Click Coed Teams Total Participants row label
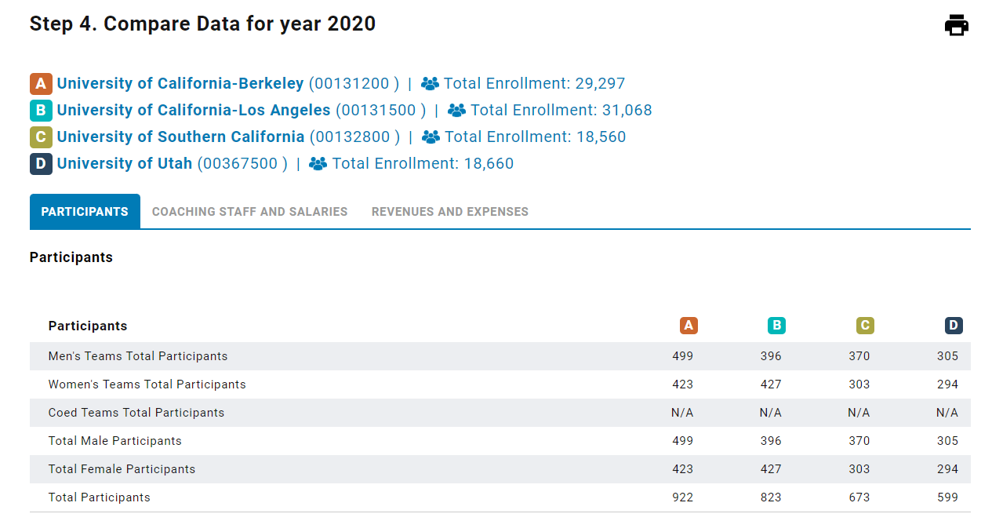The height and width of the screenshot is (521, 992). pyautogui.click(x=136, y=413)
